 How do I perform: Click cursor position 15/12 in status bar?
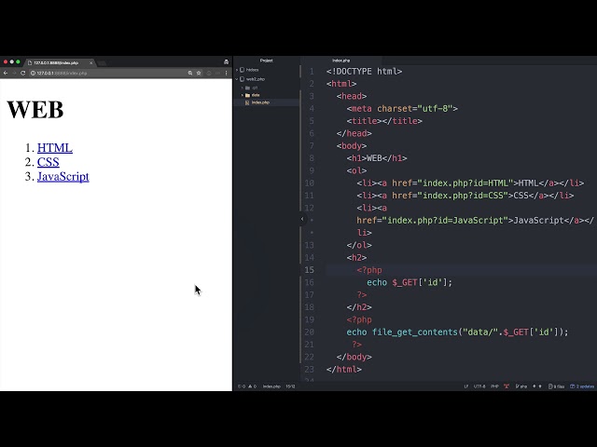click(x=290, y=386)
